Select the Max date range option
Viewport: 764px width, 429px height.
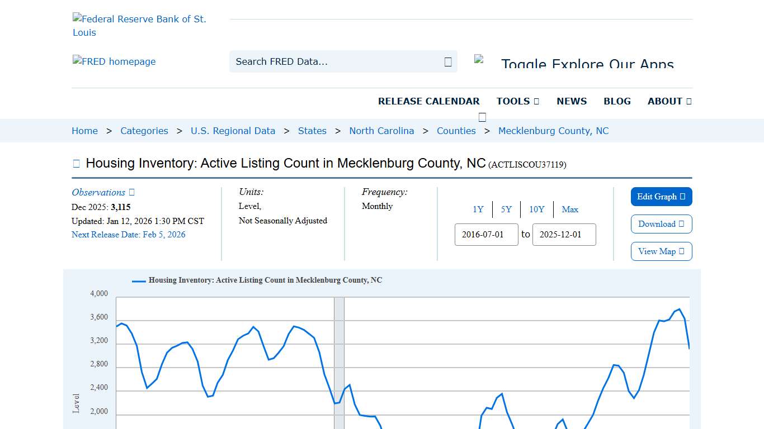570,209
